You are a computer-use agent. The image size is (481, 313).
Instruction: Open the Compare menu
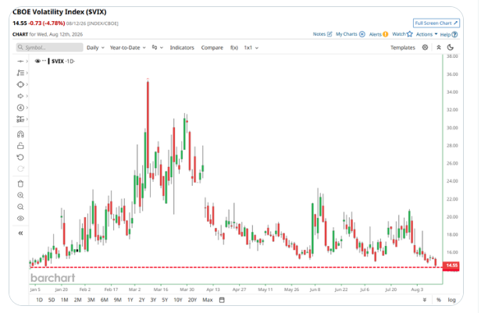[212, 48]
